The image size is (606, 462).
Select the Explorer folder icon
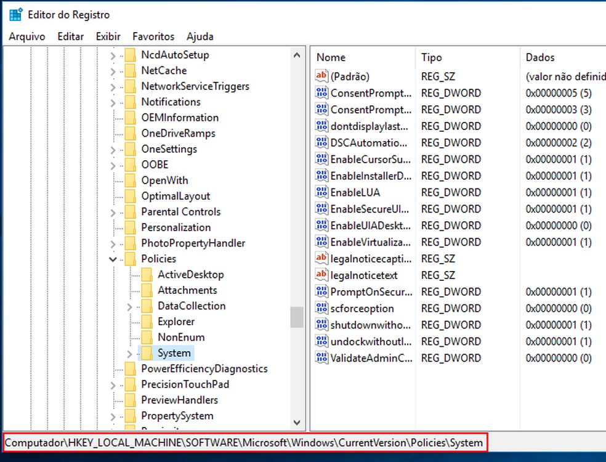147,322
